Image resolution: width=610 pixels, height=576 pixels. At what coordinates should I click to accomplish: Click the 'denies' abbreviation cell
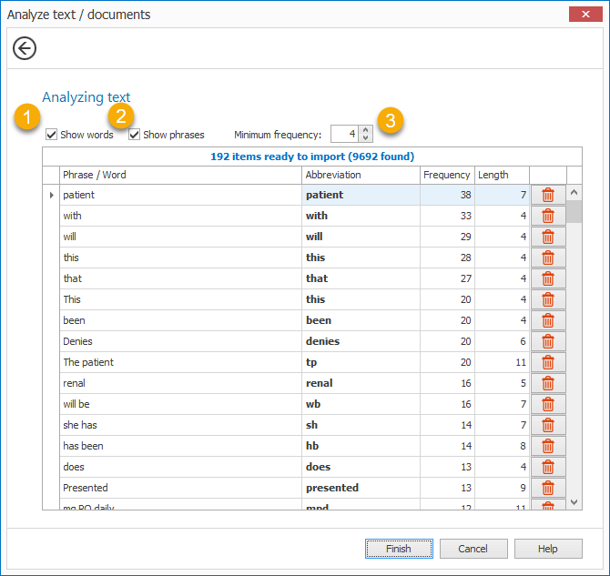[x=361, y=341]
